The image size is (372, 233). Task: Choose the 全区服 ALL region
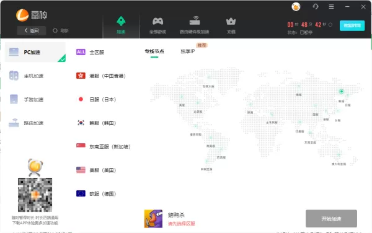pyautogui.click(x=90, y=52)
